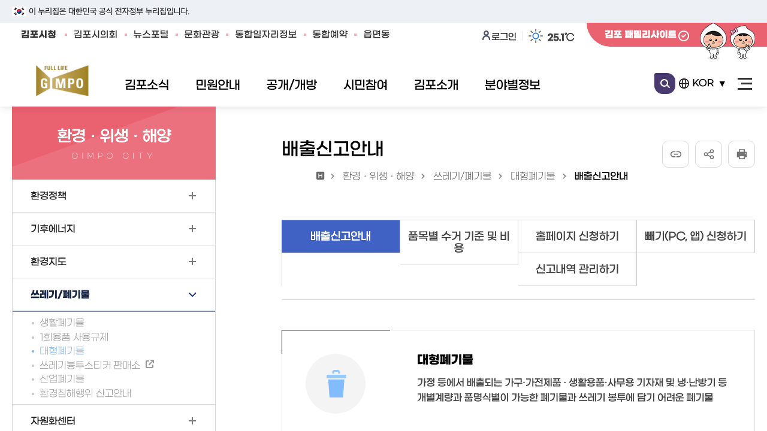This screenshot has height=431, width=767.
Task: Click the Korean flag icon
Action: click(x=19, y=11)
